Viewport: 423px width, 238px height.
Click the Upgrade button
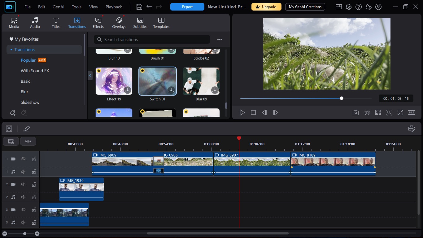(266, 7)
